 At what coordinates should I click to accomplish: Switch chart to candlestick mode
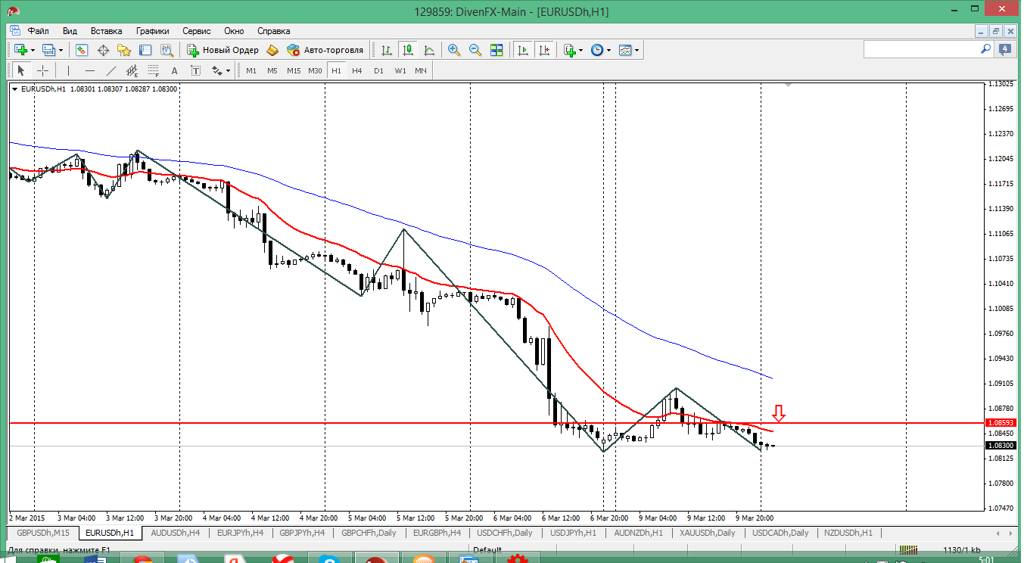pos(408,50)
